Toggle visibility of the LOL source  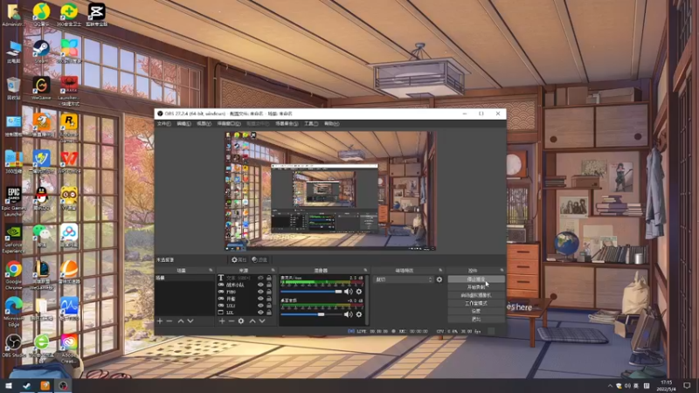pyautogui.click(x=260, y=313)
